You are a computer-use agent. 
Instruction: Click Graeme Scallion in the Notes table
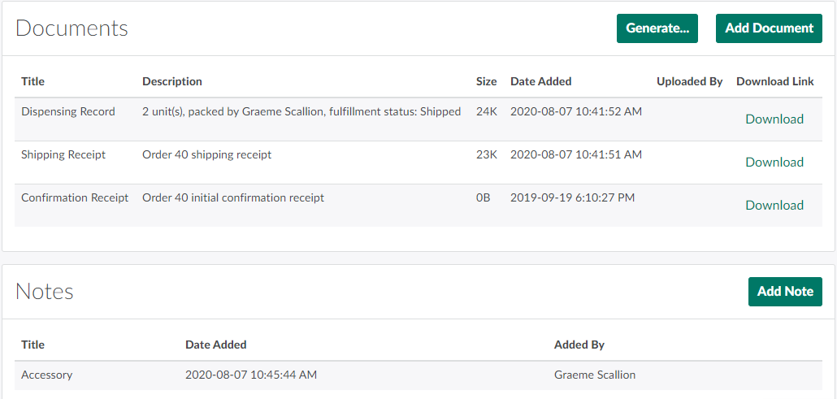(594, 375)
